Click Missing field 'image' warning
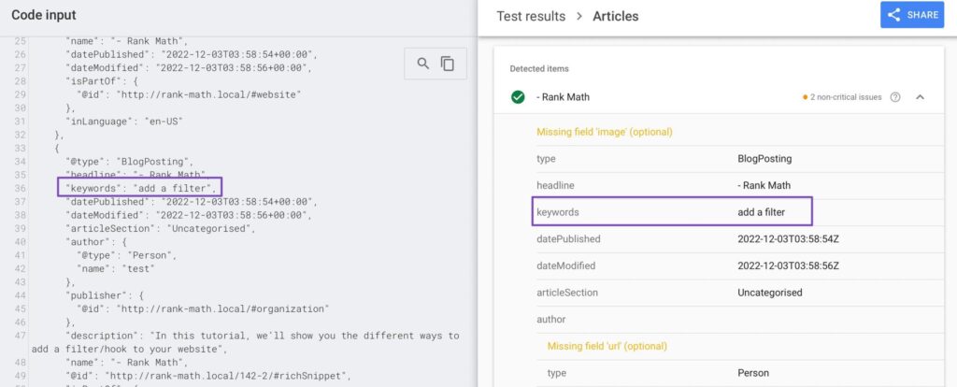Screen dimensions: 957x387 [x=604, y=132]
